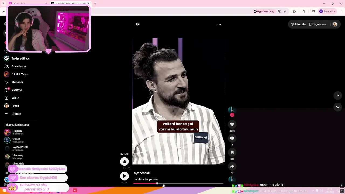Image resolution: width=345 pixels, height=194 pixels.
Task: Open xrySANOXXL followed account
Action: coord(16,148)
